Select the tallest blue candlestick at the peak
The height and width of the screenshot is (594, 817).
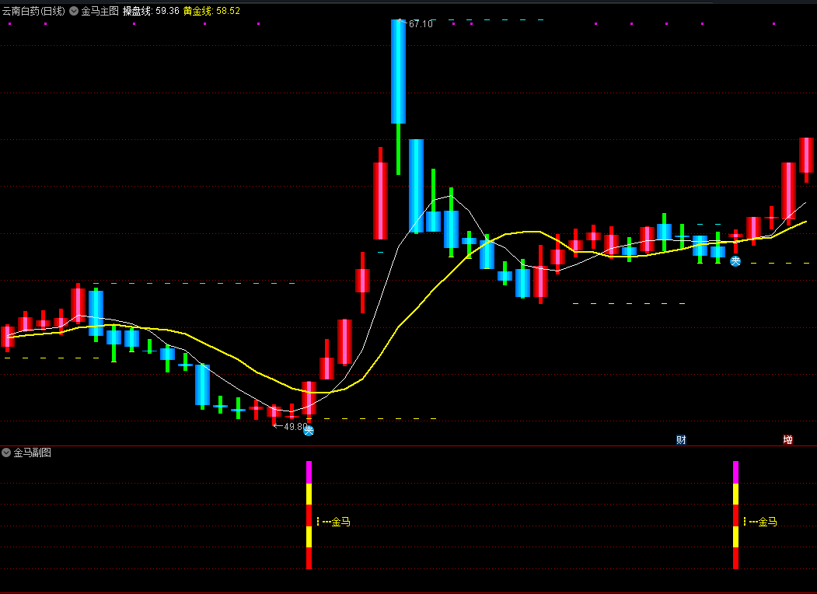click(x=398, y=72)
